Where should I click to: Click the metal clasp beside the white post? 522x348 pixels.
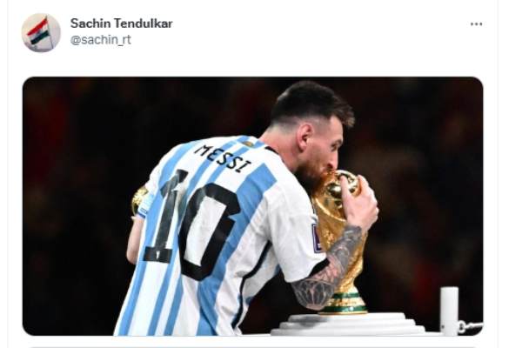[470, 325]
